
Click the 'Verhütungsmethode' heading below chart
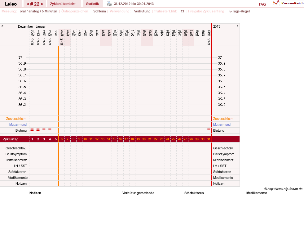(138, 193)
